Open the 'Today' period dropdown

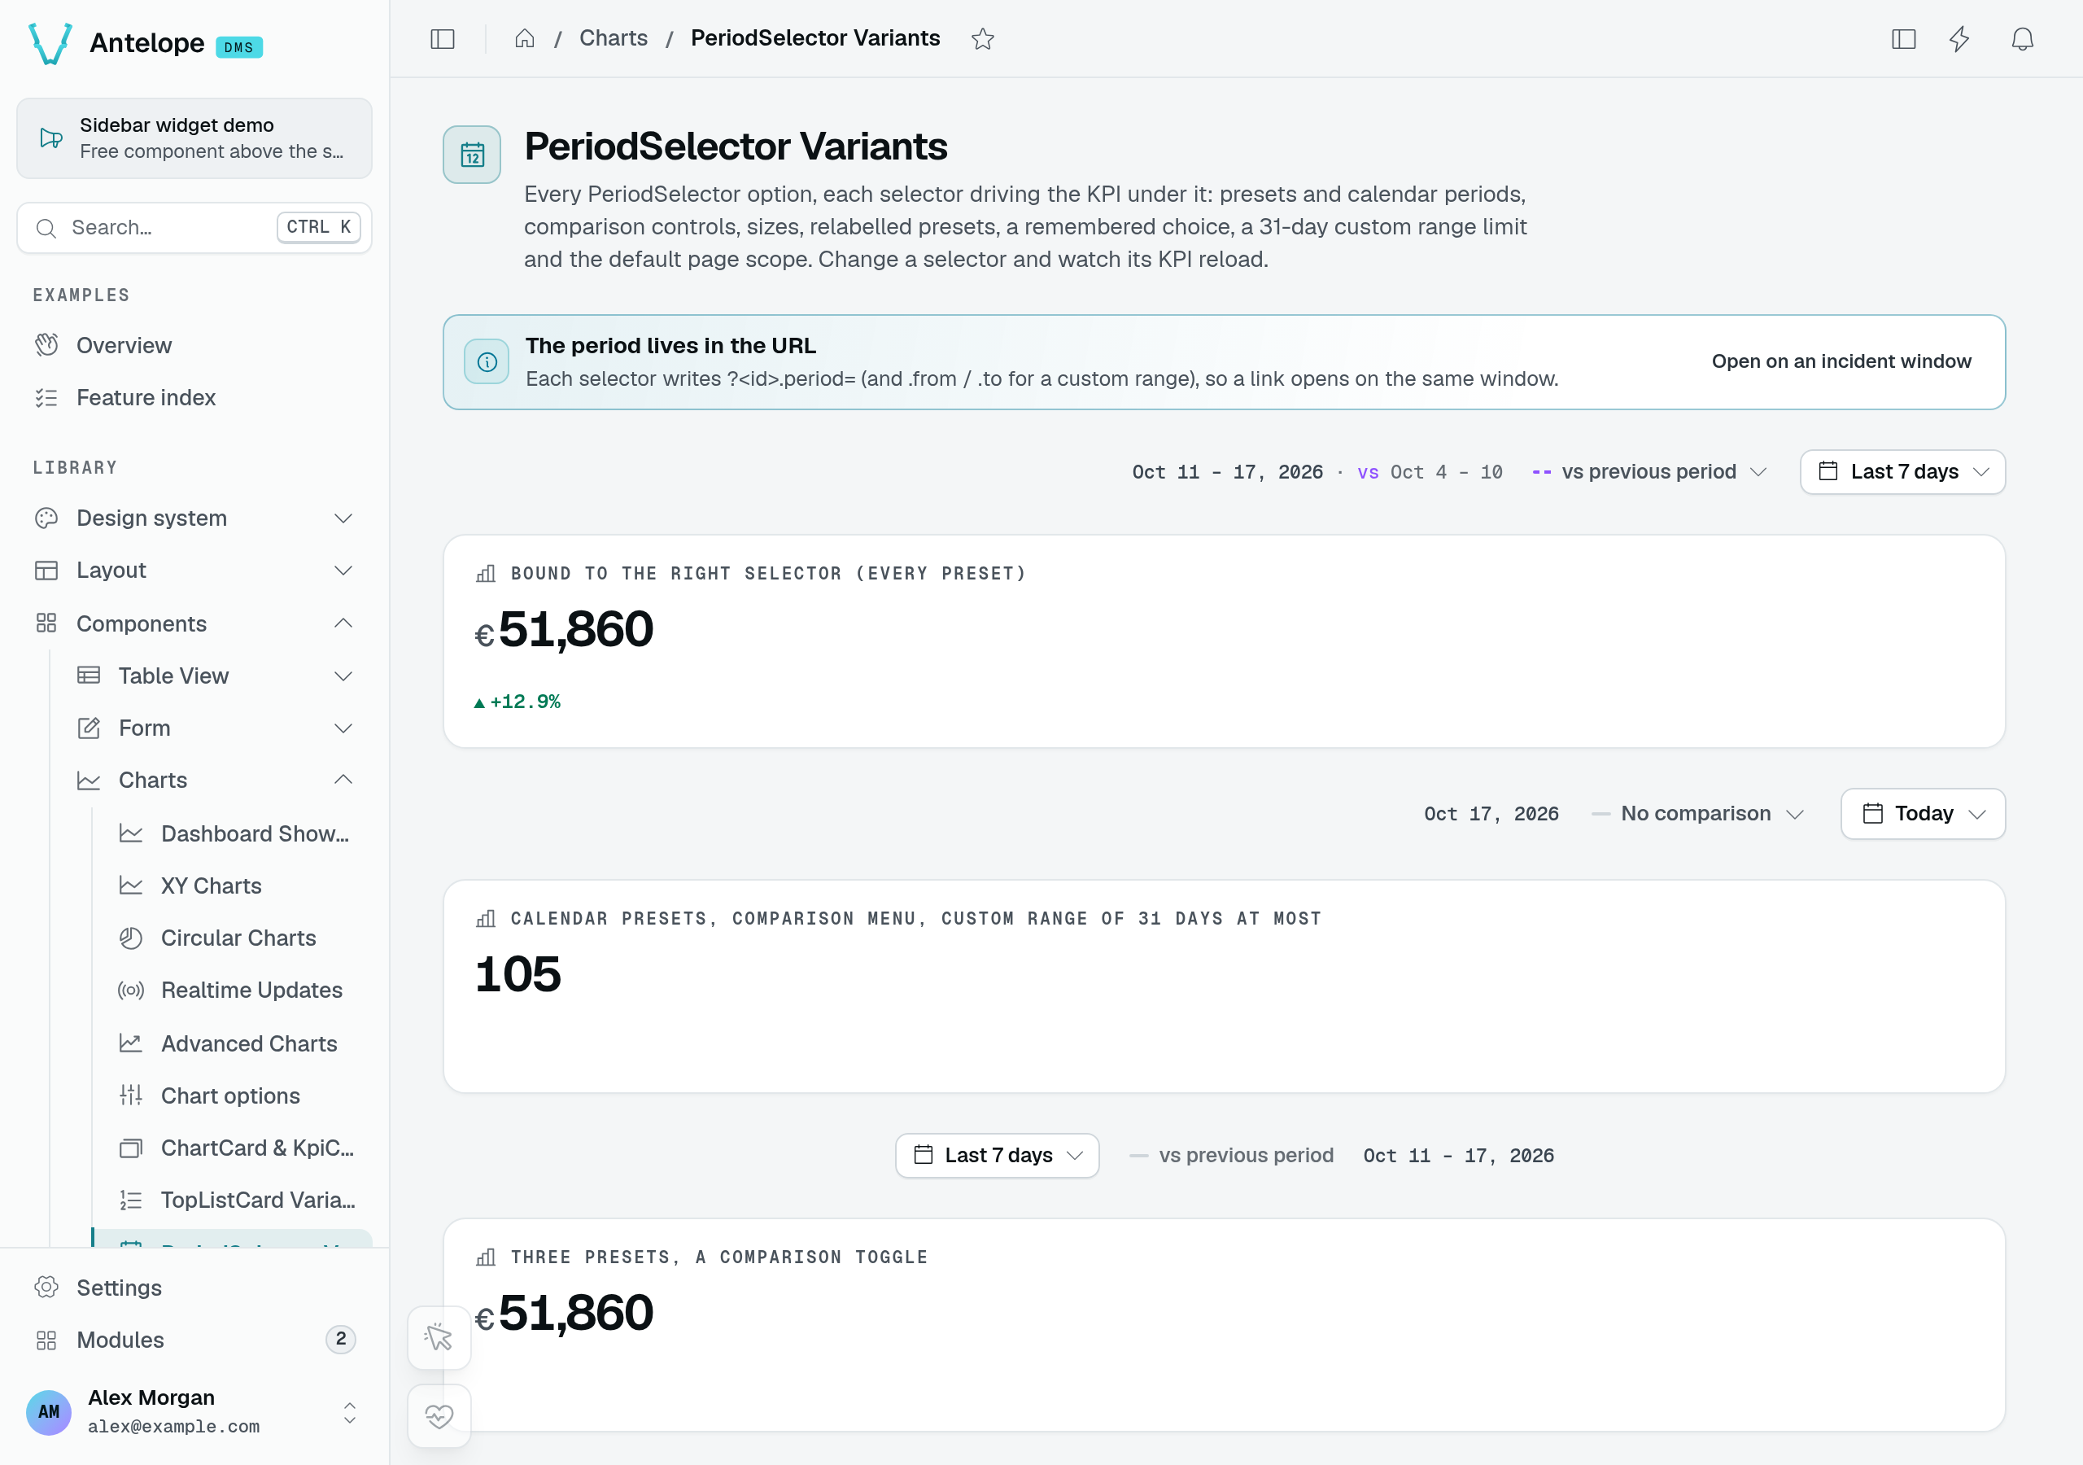[x=1923, y=813]
